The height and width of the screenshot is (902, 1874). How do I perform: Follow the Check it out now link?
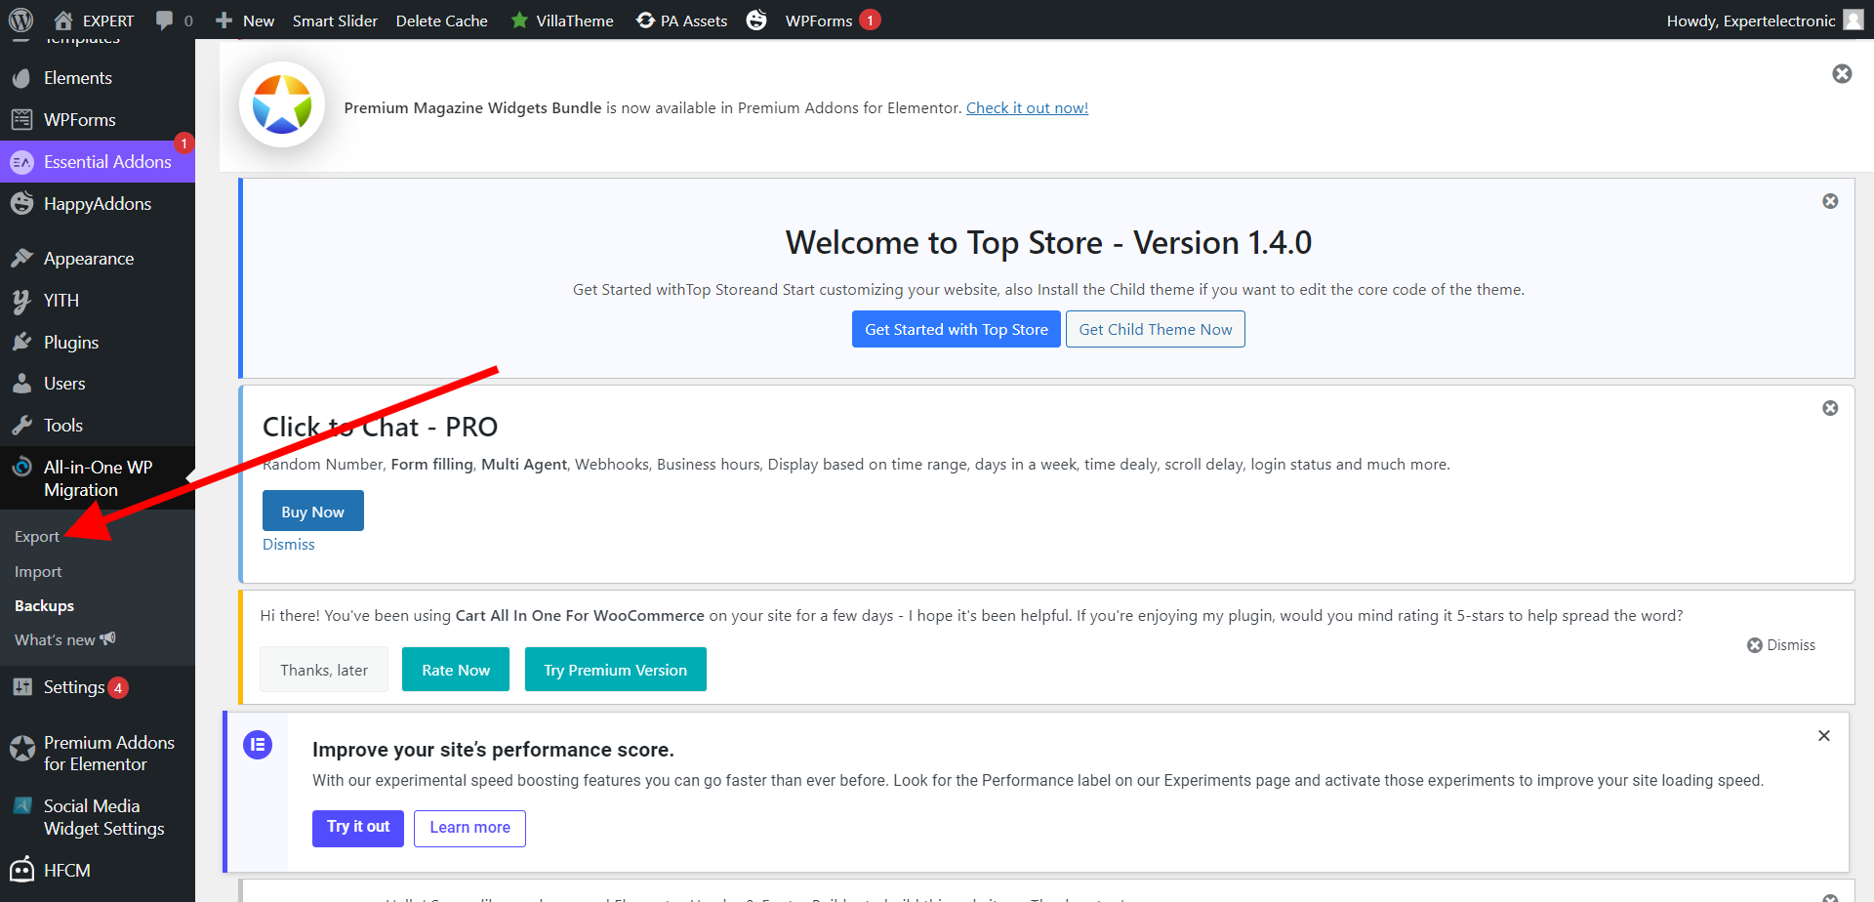click(1027, 108)
